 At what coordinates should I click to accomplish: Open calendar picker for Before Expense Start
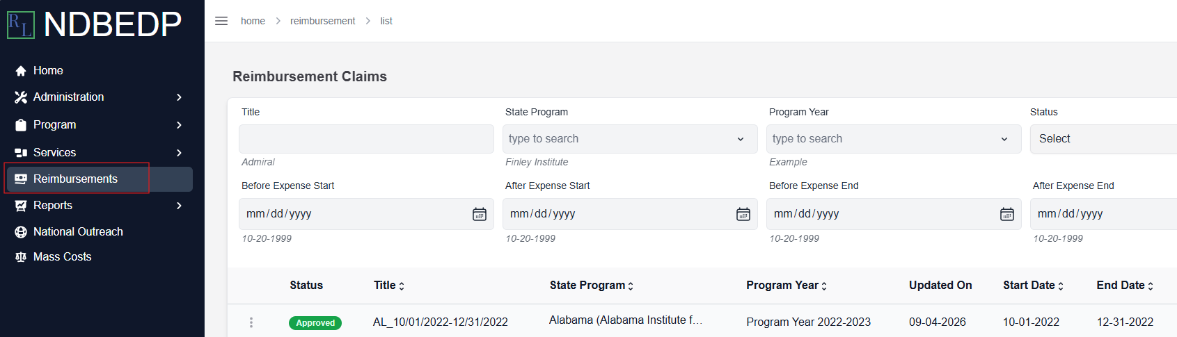tap(480, 214)
